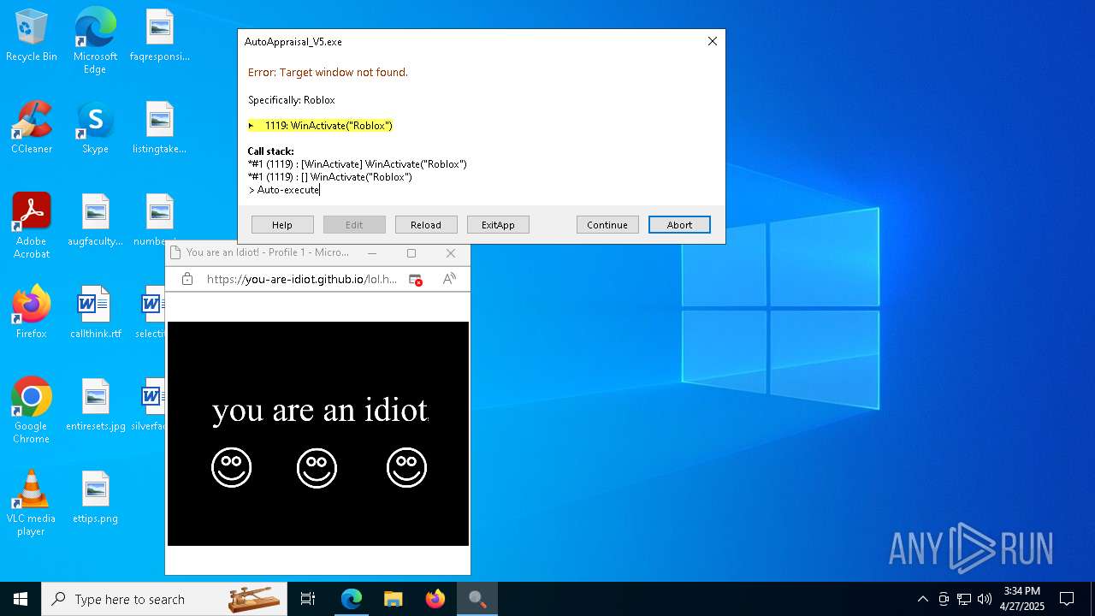Minimize the 'You are an Idiot!' Edge window

372,253
